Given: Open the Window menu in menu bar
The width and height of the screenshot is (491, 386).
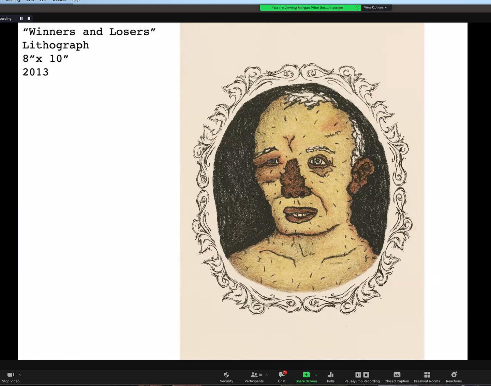Looking at the screenshot, I should click(59, 1).
